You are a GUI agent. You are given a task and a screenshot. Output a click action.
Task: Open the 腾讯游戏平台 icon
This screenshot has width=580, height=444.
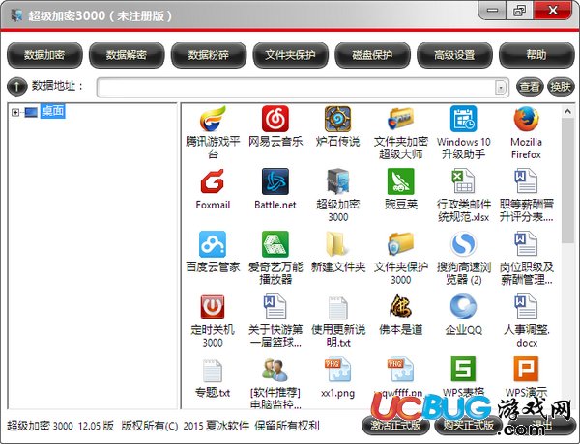(x=213, y=119)
